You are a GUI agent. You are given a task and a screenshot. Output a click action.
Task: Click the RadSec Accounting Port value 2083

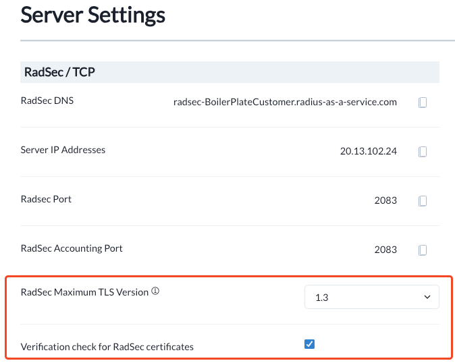pyautogui.click(x=385, y=250)
